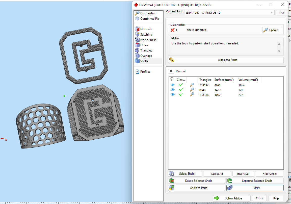
Task: Convert Shells to Parts
Action: pos(197,188)
